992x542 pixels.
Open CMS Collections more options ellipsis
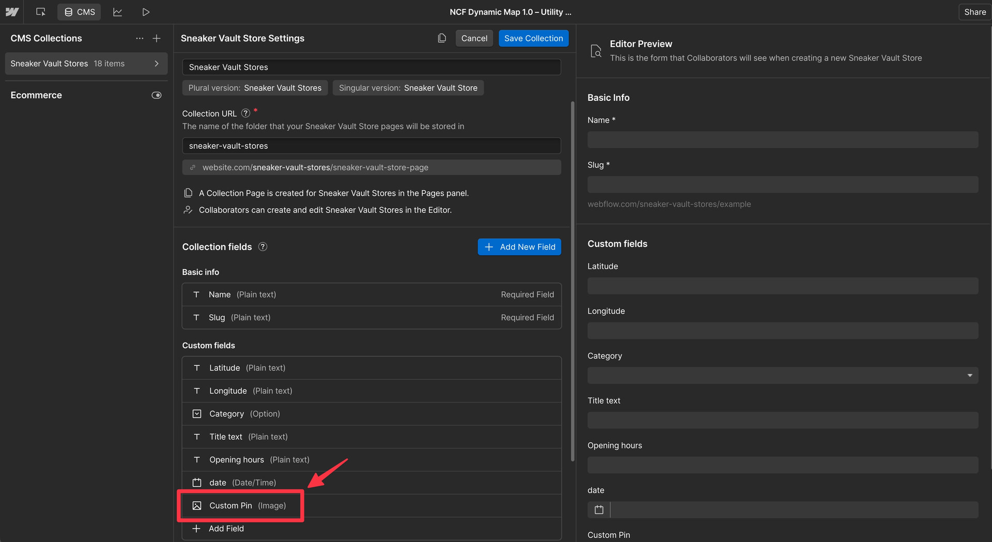coord(139,38)
